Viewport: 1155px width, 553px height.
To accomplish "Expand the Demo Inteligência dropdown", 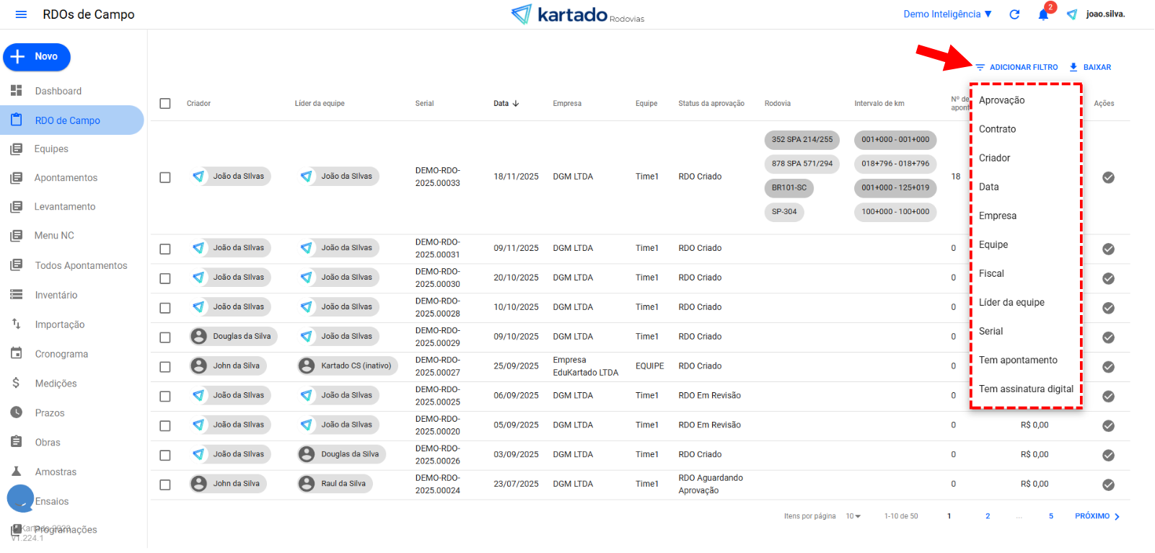I will click(947, 14).
